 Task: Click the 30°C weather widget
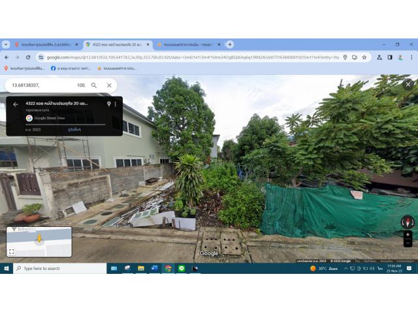(x=325, y=269)
